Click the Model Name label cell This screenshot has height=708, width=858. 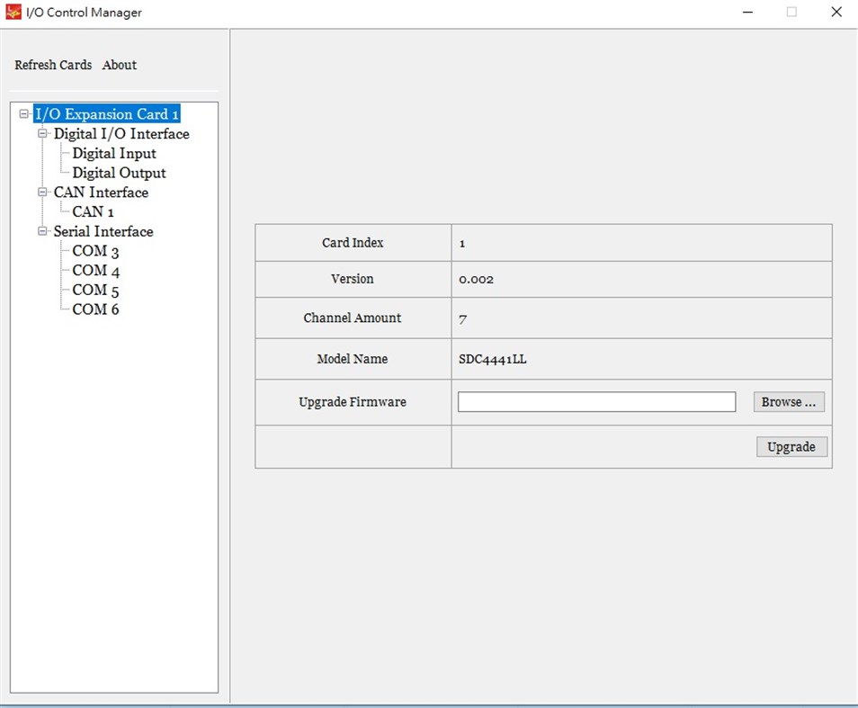(353, 359)
